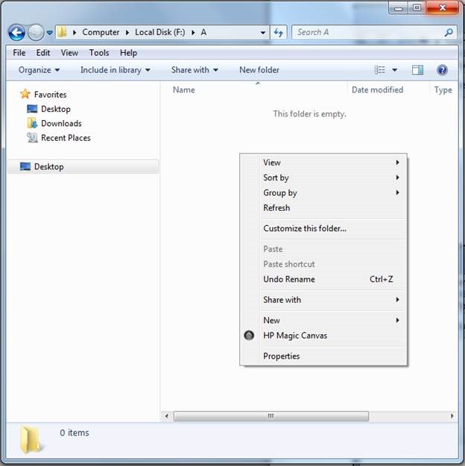Select Desktop under Favorites
The width and height of the screenshot is (465, 466).
56,109
